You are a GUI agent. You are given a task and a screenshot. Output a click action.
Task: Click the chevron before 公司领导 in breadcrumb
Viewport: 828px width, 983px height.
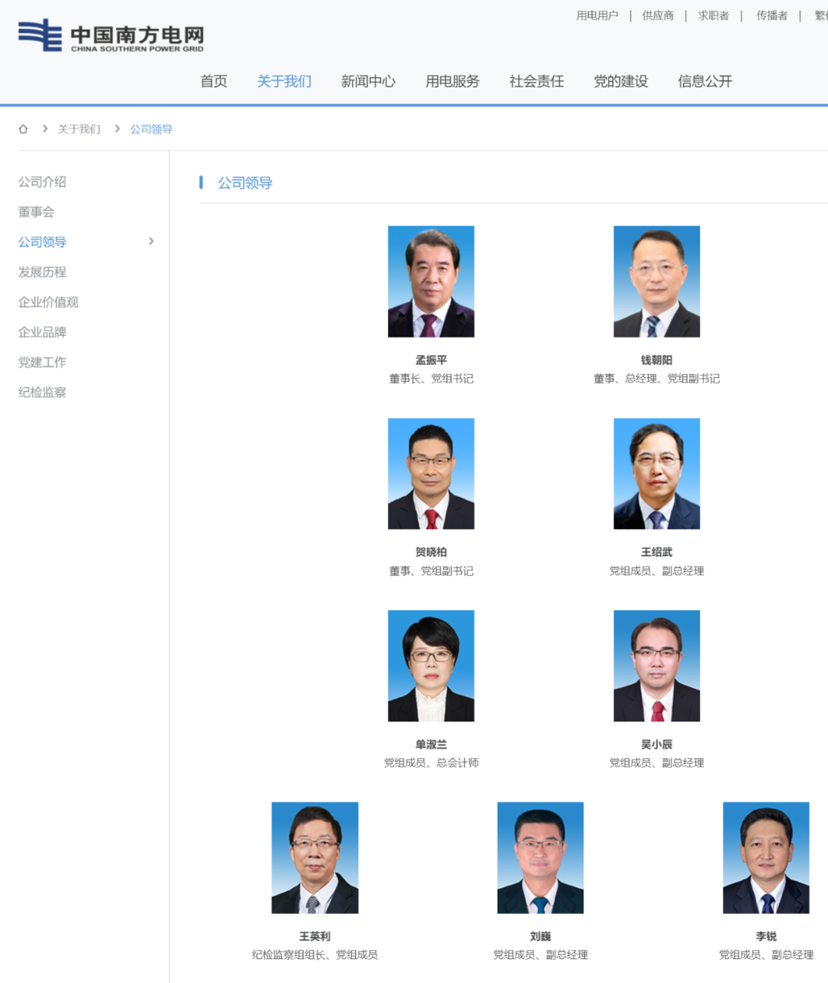44,129
